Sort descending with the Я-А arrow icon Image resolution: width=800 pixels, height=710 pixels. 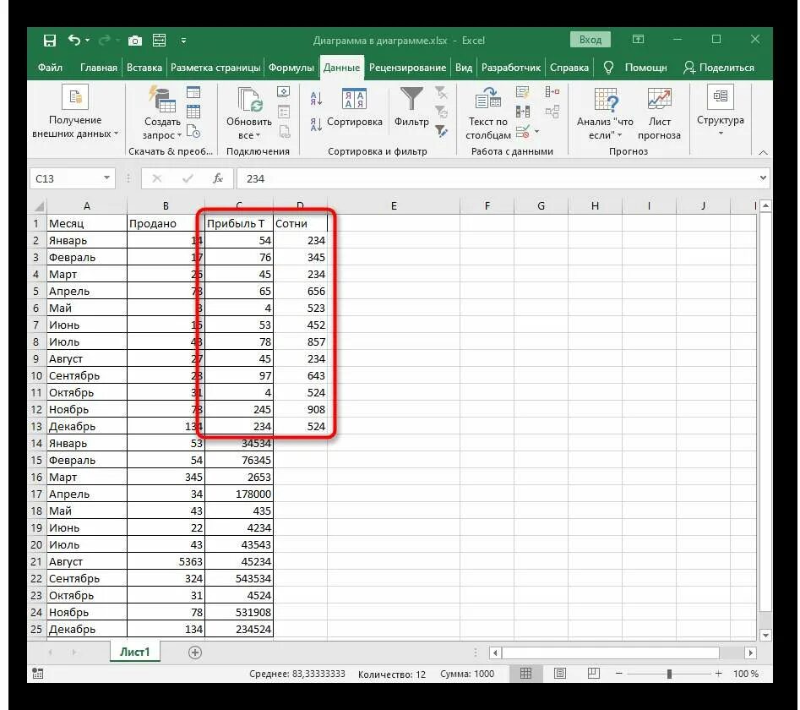click(x=316, y=124)
